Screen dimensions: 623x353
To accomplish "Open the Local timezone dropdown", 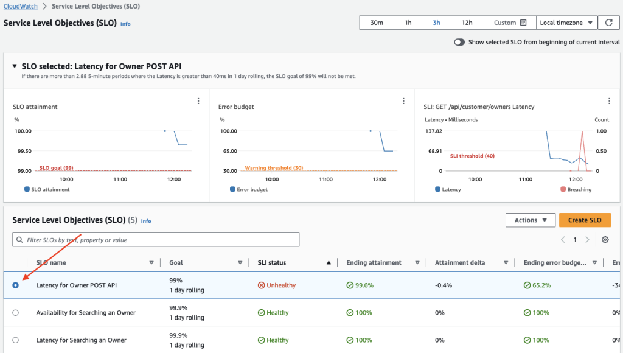I will pyautogui.click(x=566, y=23).
